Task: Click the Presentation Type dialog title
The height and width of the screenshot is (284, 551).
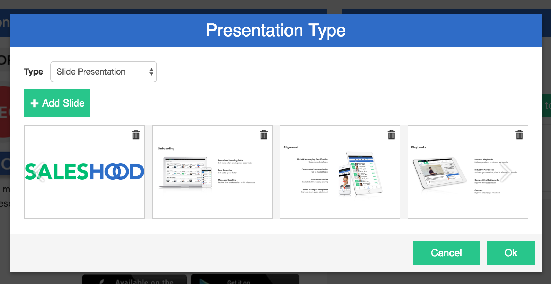Action: pos(276,31)
